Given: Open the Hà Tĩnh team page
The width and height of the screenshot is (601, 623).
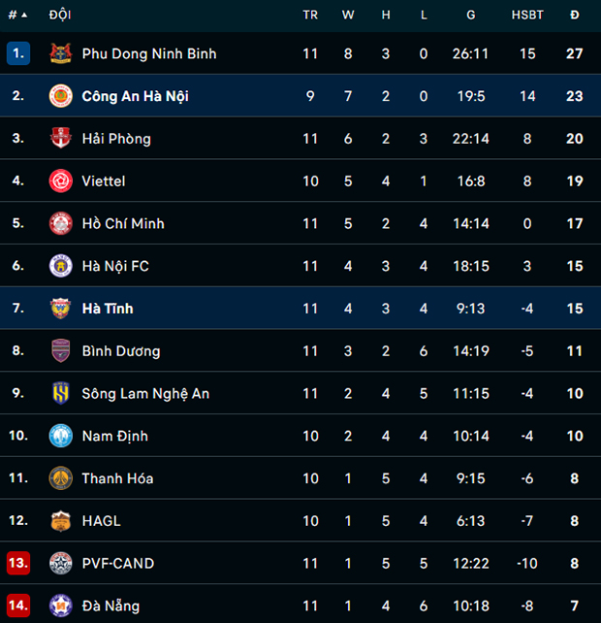Looking at the screenshot, I should (108, 309).
